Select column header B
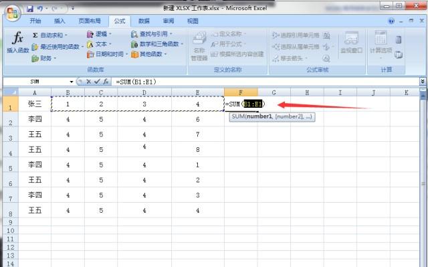The width and height of the screenshot is (428, 267). point(68,92)
